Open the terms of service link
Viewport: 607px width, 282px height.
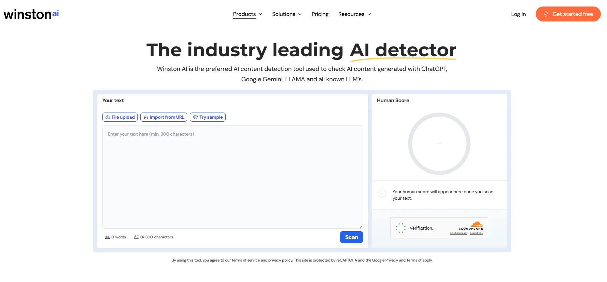pos(246,260)
